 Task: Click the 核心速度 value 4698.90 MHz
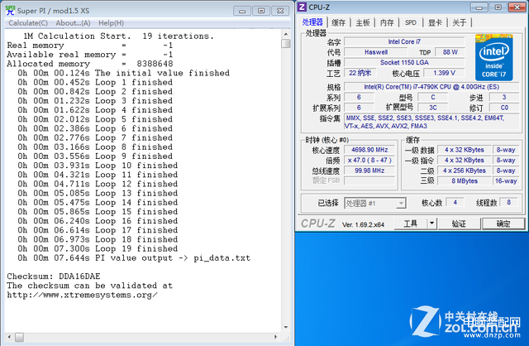point(369,150)
